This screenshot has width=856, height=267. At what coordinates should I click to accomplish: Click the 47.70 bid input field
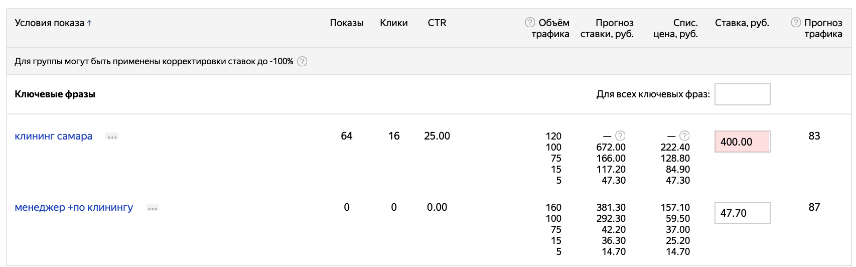click(742, 213)
